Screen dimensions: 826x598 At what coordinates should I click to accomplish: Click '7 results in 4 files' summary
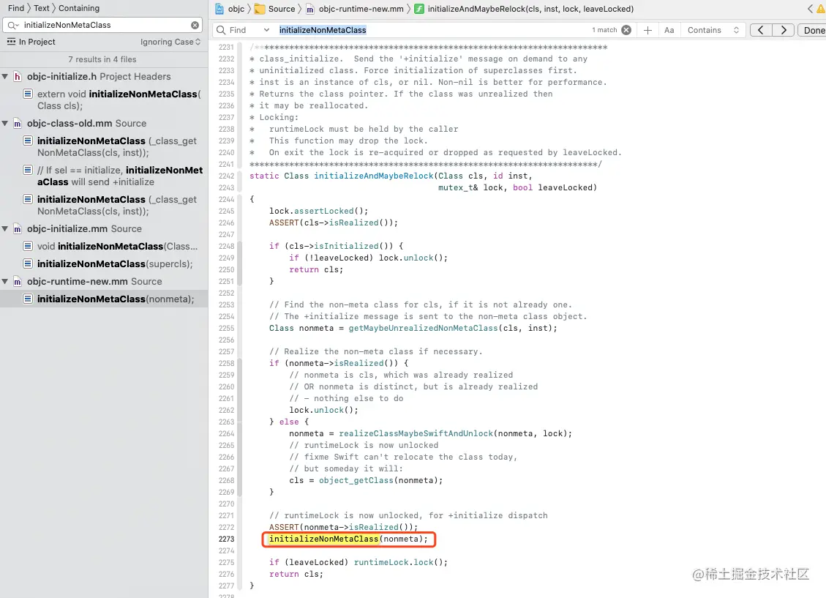point(102,59)
